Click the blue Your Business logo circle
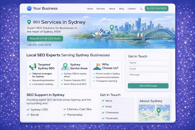The image size is (195, 130). (x=29, y=8)
